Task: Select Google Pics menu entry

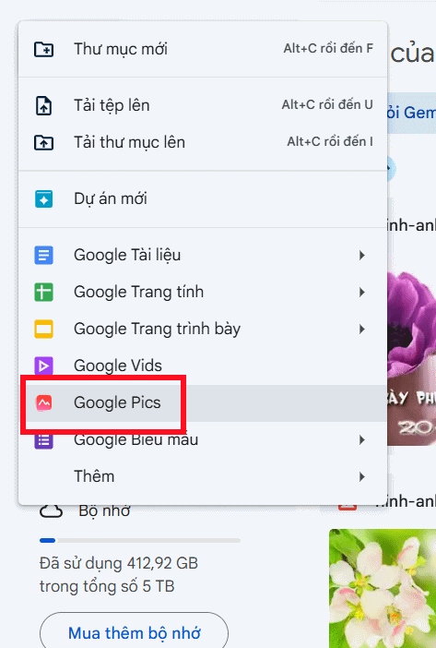Action: click(x=203, y=403)
